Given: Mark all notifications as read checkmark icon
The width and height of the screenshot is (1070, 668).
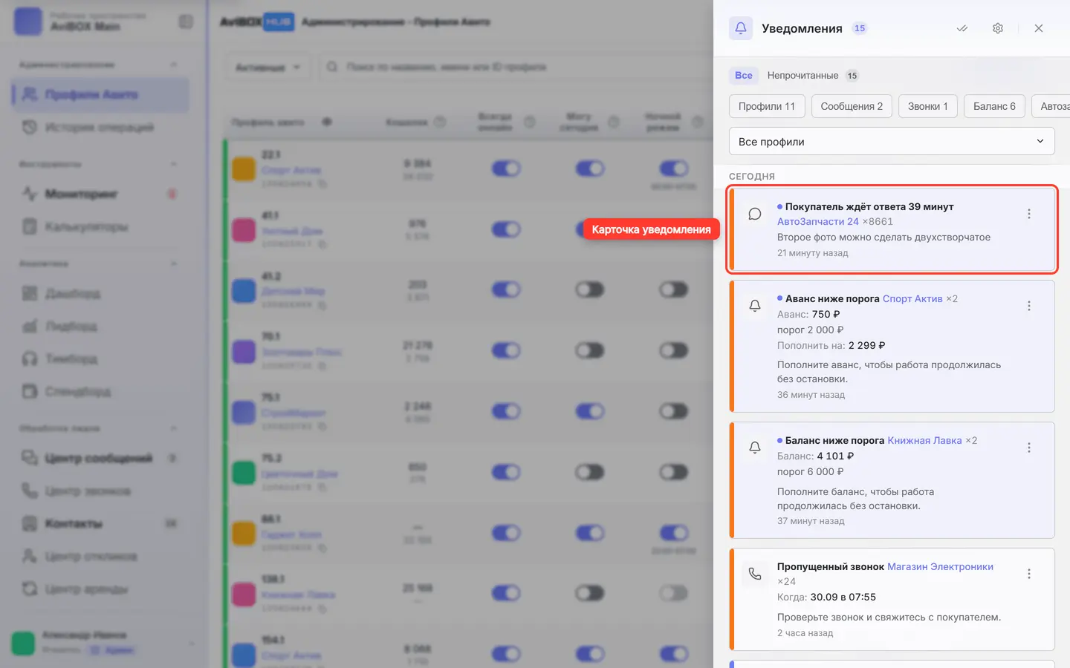Looking at the screenshot, I should click(x=962, y=28).
